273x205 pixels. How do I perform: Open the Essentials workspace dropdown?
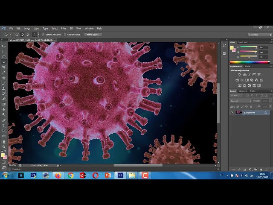(x=260, y=35)
